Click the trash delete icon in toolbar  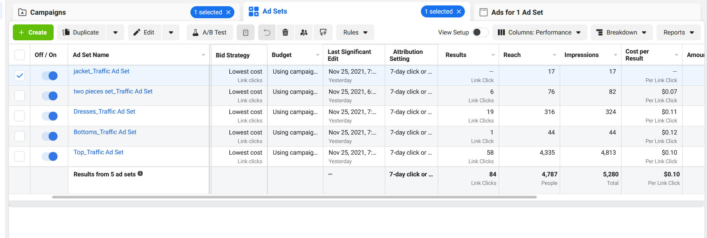(x=285, y=33)
